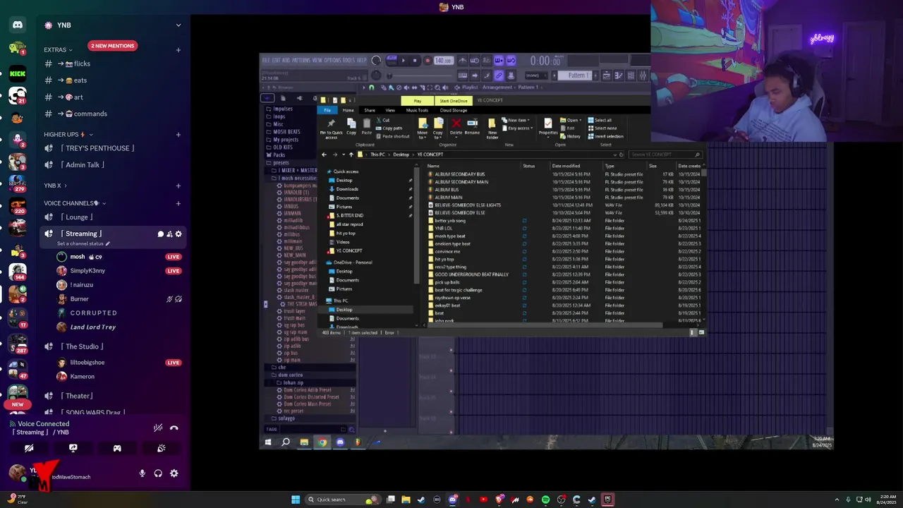The height and width of the screenshot is (508, 903).
Task: Toggle Discord microphone mute
Action: 142,473
